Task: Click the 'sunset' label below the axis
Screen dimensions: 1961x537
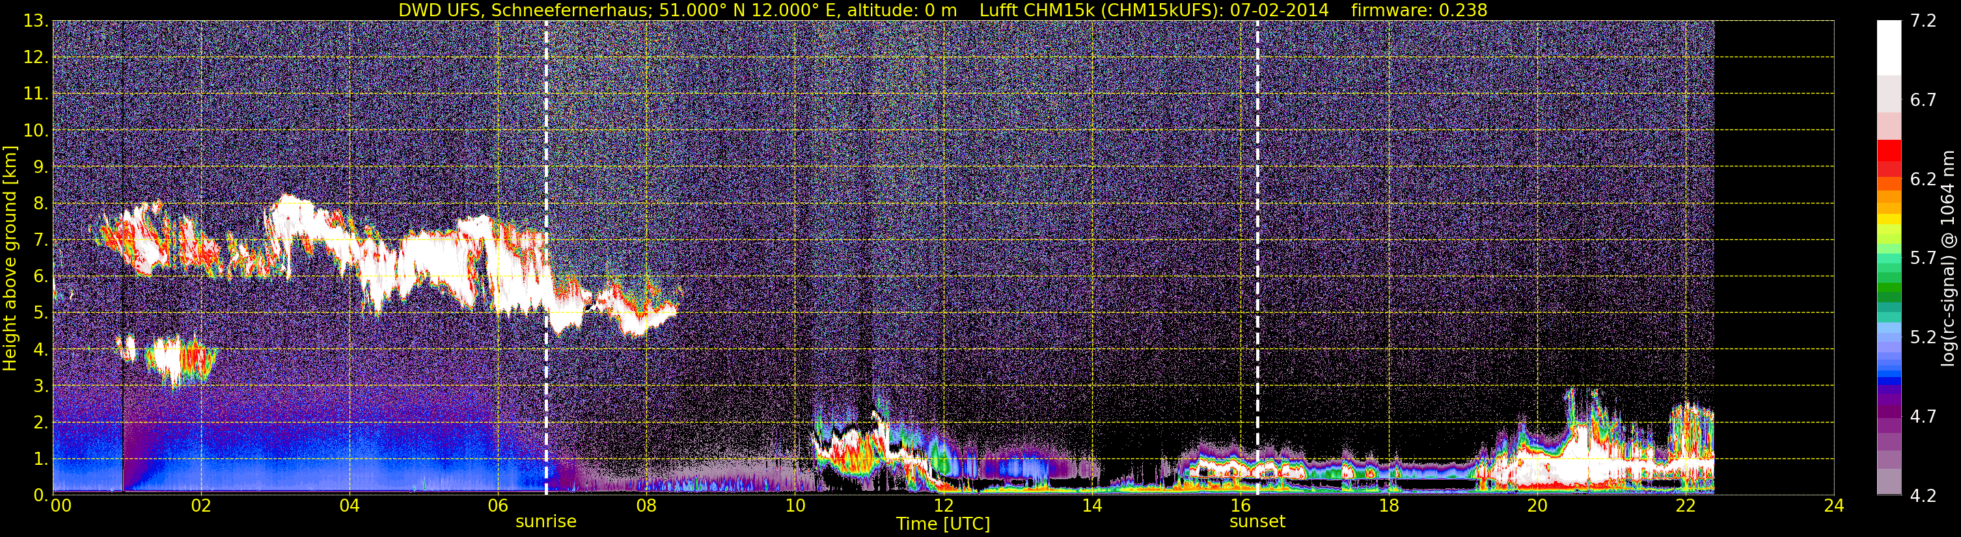Action: (x=1257, y=522)
